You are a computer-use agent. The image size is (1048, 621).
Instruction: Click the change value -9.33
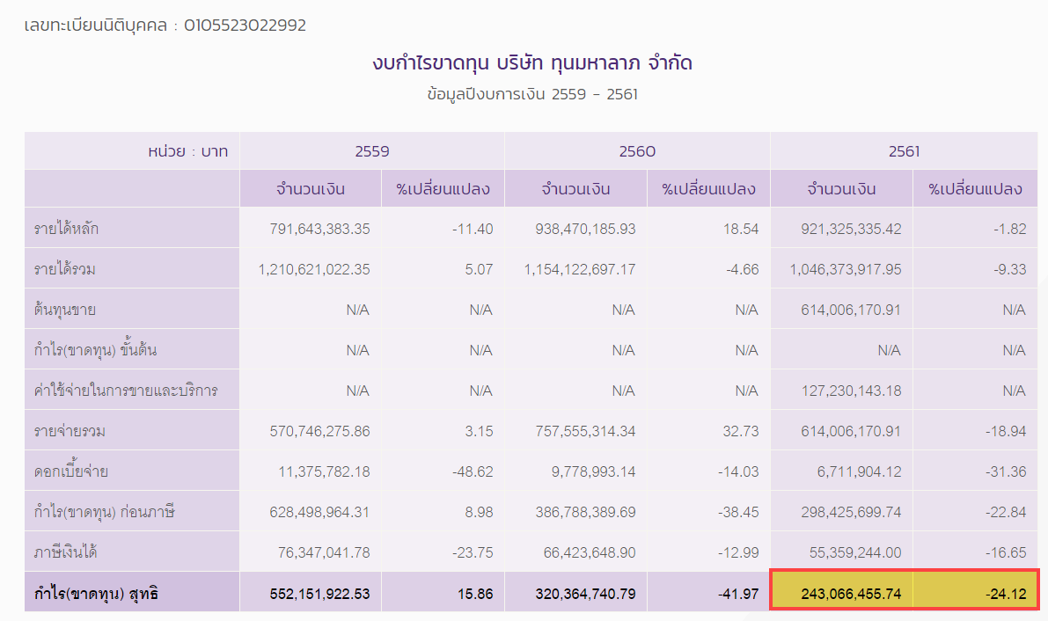(x=1010, y=269)
